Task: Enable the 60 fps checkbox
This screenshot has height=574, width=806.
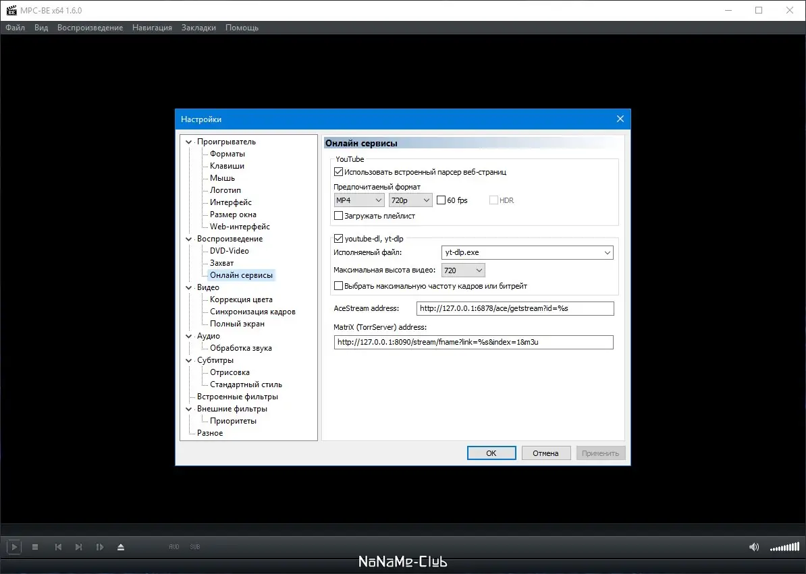Action: [x=442, y=200]
